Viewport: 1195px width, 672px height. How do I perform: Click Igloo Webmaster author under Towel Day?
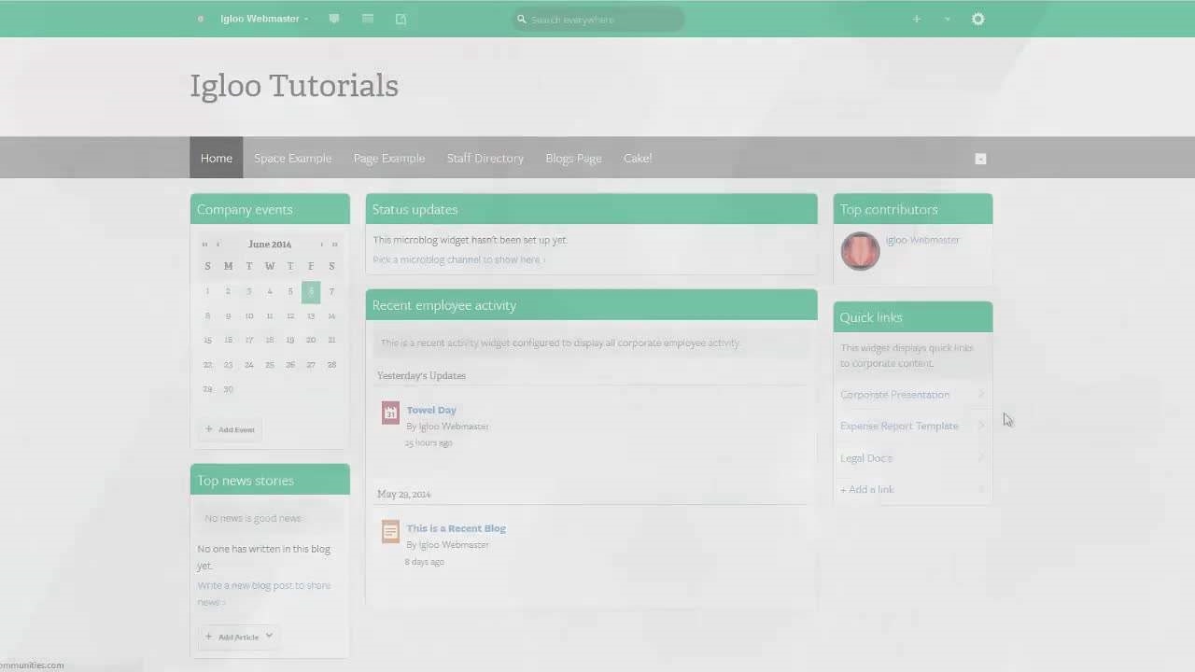[454, 427]
